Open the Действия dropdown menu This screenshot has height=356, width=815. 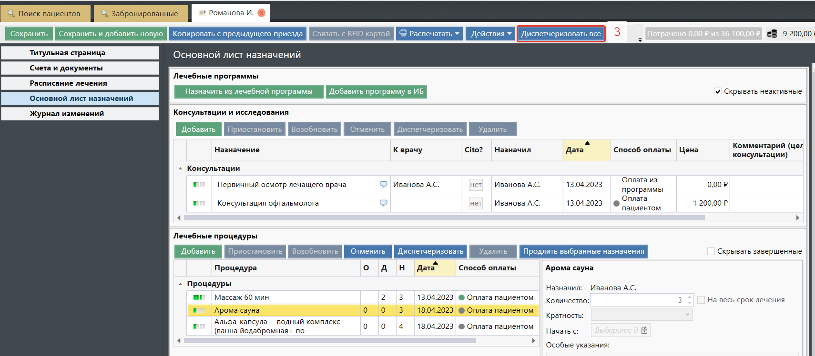(490, 34)
